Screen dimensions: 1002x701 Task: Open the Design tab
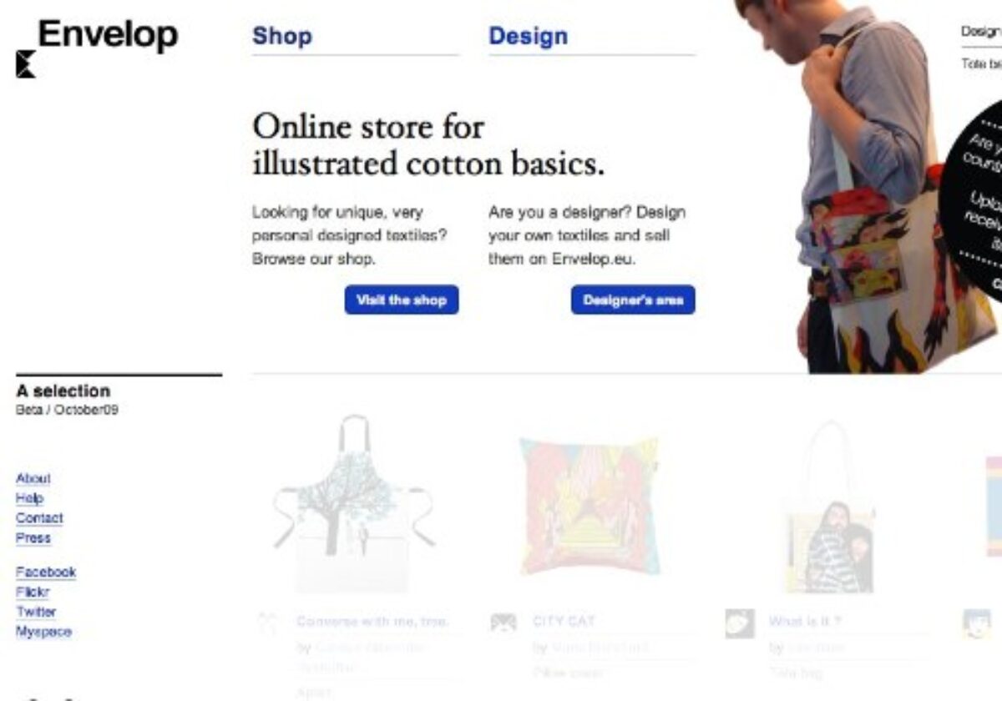528,36
